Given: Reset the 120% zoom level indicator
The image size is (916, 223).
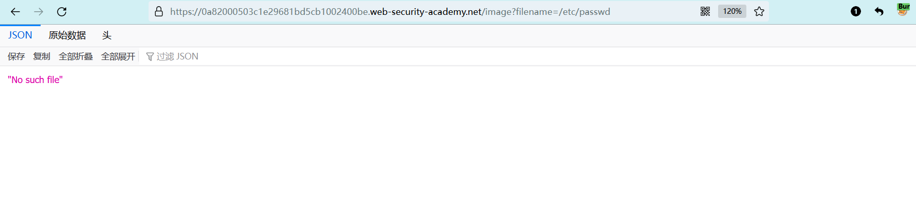Looking at the screenshot, I should point(732,12).
